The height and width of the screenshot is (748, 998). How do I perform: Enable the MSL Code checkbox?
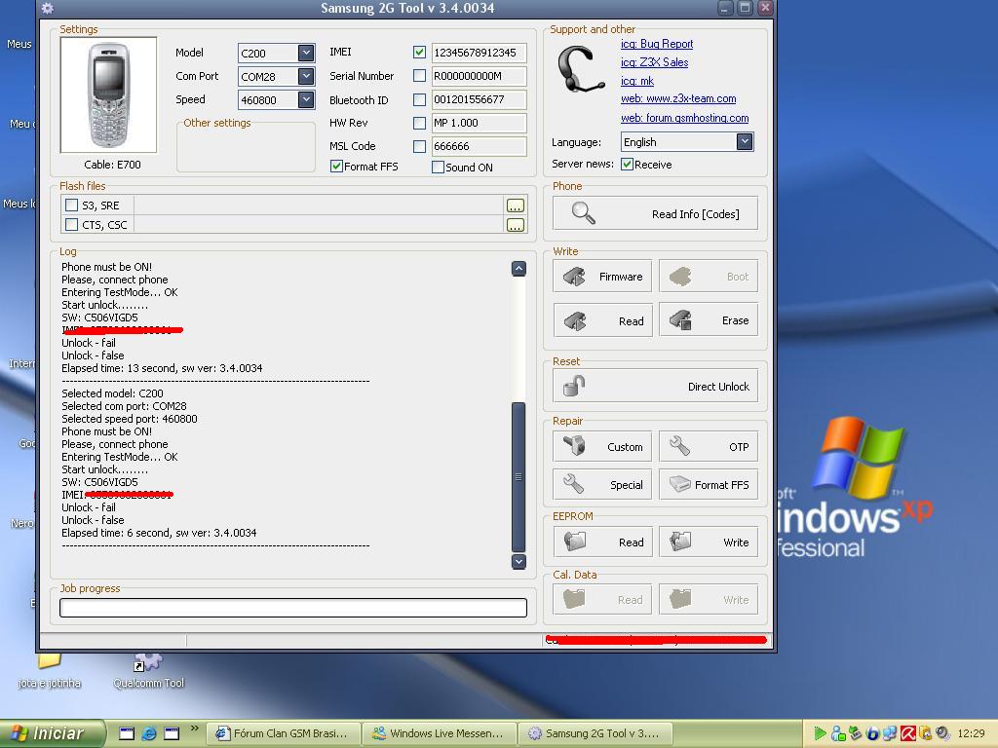(x=419, y=146)
